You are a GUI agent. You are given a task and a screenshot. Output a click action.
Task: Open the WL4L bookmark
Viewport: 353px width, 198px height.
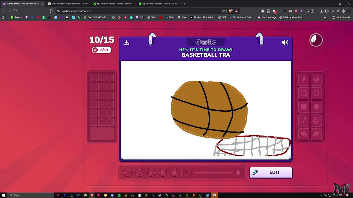pos(170,17)
